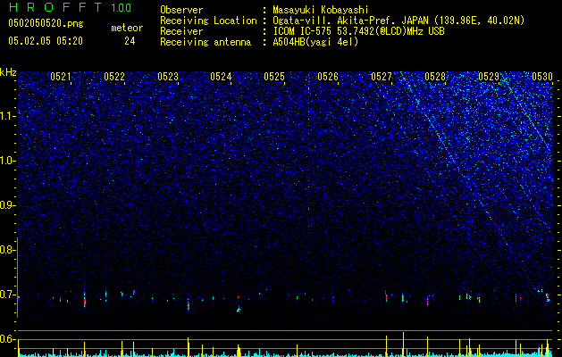Select the file name 0502050520.png
This screenshot has height=357, width=562.
click(46, 24)
